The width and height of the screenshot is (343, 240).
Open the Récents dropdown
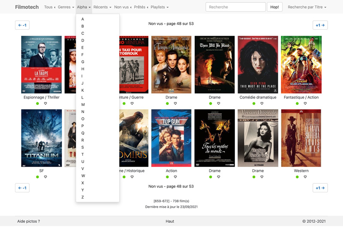click(102, 7)
